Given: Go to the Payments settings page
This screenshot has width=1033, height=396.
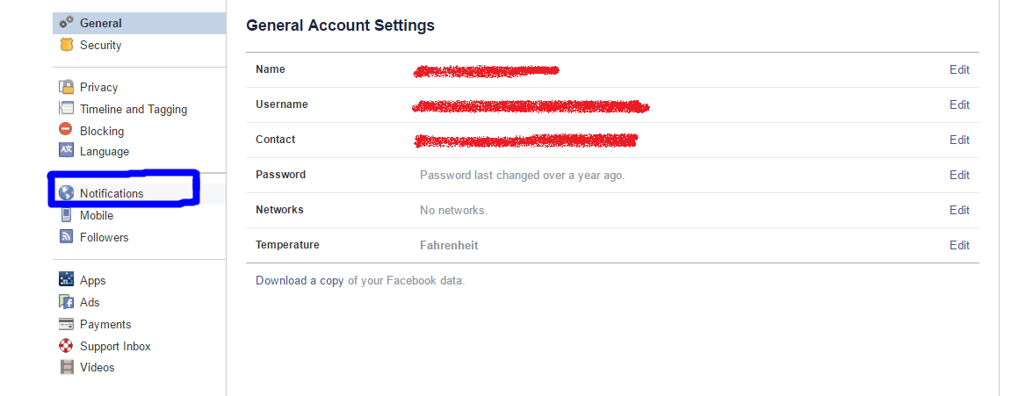Looking at the screenshot, I should pos(105,324).
